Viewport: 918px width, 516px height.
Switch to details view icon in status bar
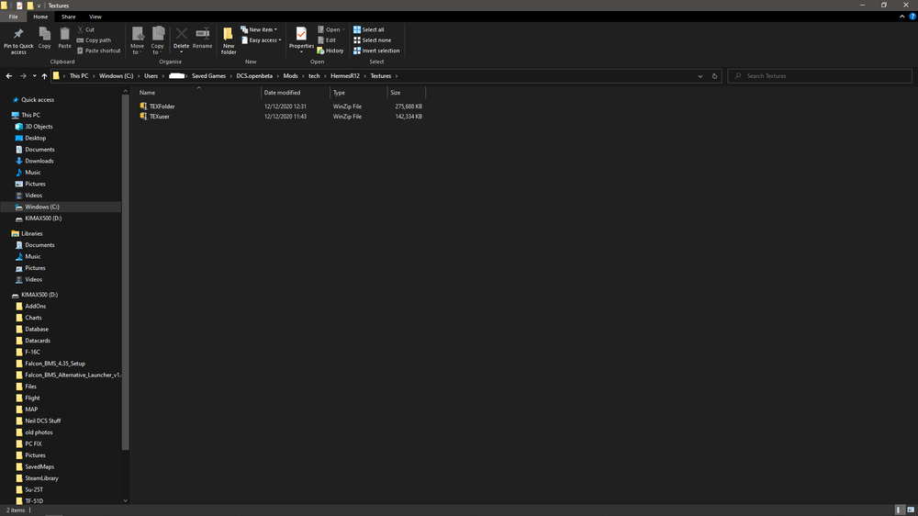pos(900,510)
